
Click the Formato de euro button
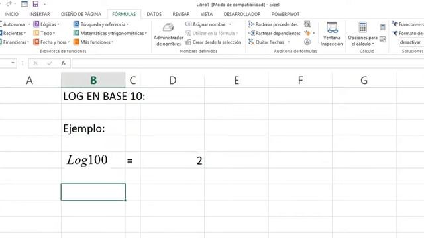pyautogui.click(x=407, y=33)
